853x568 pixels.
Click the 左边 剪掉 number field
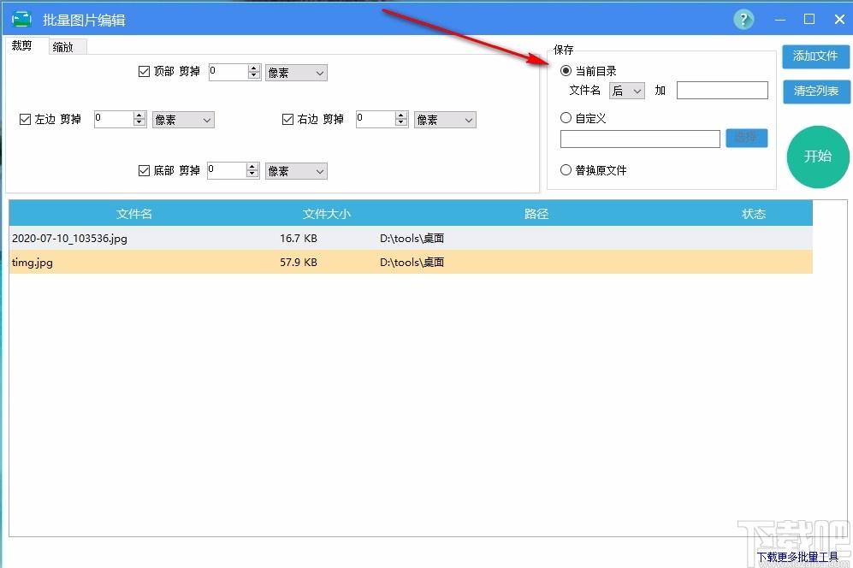pos(114,119)
